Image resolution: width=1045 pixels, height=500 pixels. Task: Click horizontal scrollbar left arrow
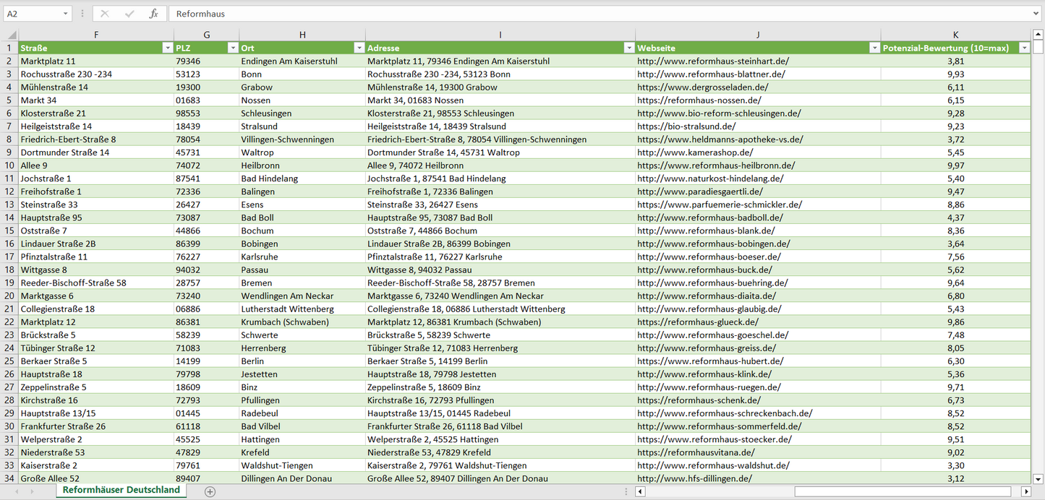(640, 491)
